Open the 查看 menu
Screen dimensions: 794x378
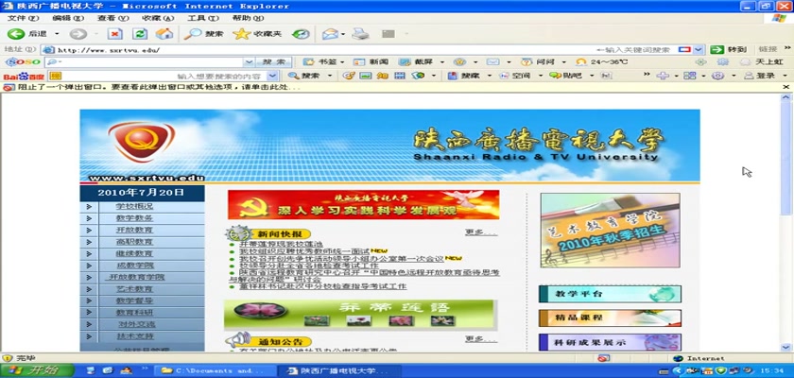pyautogui.click(x=112, y=18)
